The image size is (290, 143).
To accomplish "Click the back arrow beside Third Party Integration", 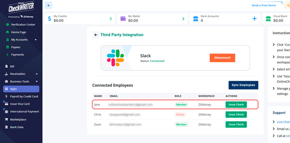I will coord(96,35).
